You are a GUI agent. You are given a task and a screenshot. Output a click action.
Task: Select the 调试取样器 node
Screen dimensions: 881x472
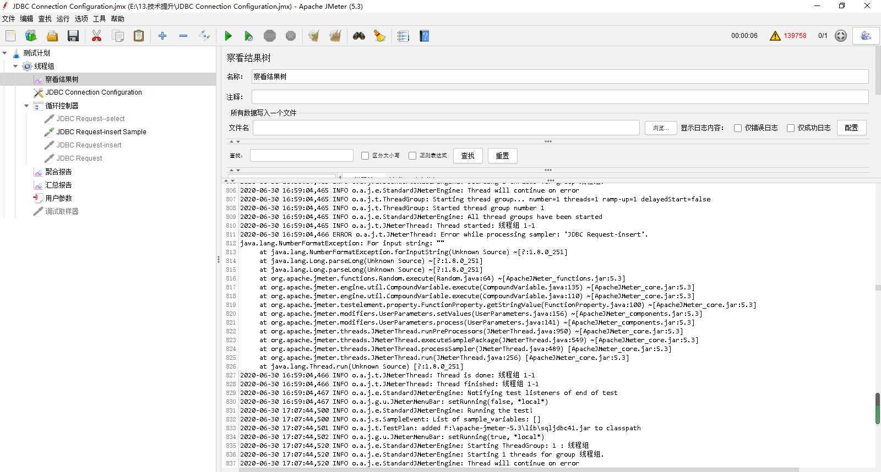point(62,211)
